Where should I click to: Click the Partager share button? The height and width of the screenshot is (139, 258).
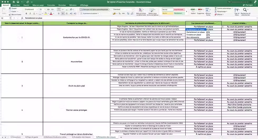point(248,5)
